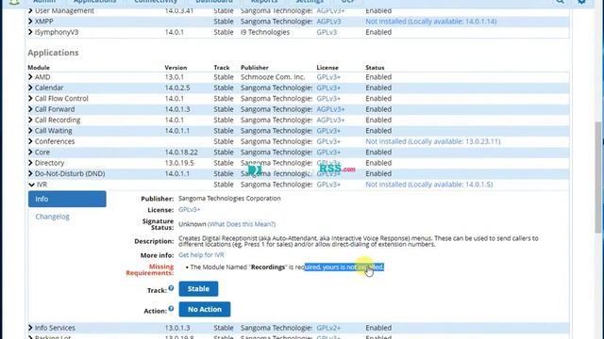
Task: Open the GPLv3+ license link for AMD
Action: [328, 77]
